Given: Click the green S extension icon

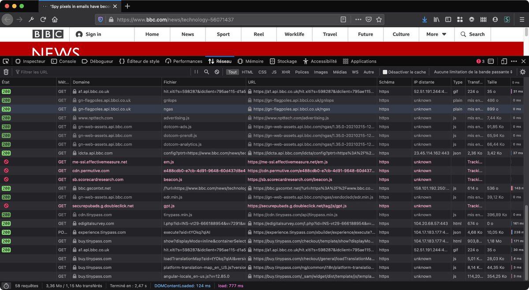Looking at the screenshot, I should click(x=507, y=19).
